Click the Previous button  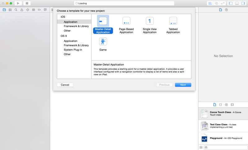(164, 85)
